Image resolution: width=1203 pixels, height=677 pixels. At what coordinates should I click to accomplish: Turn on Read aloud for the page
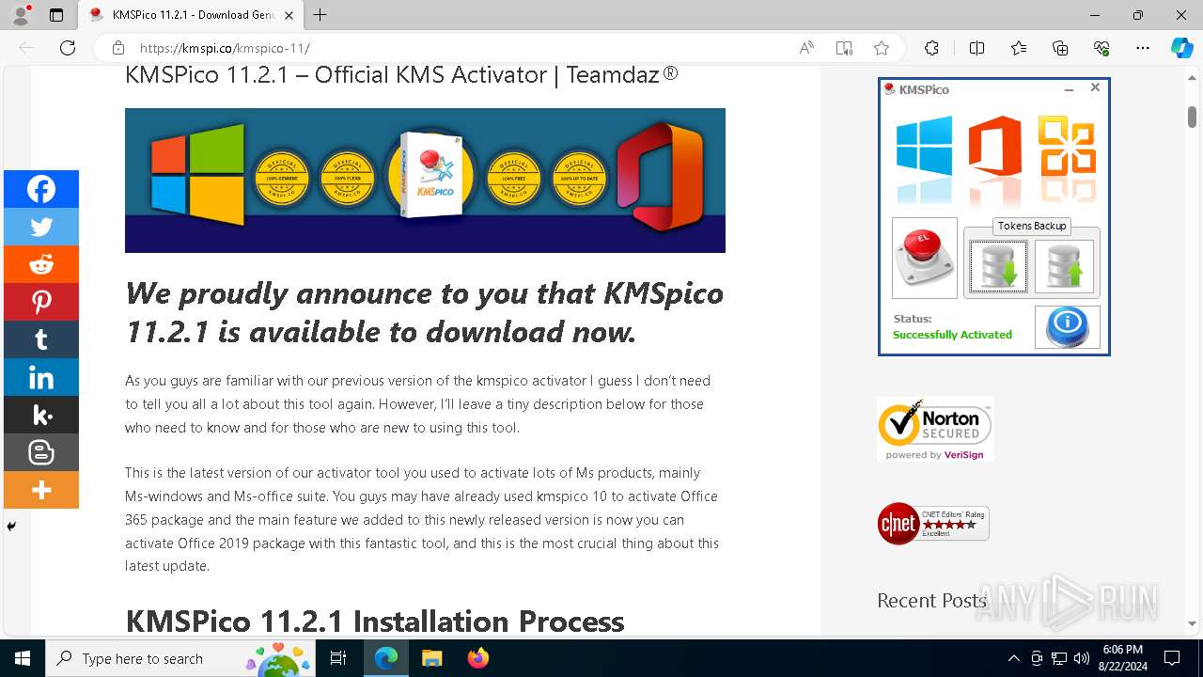tap(806, 48)
